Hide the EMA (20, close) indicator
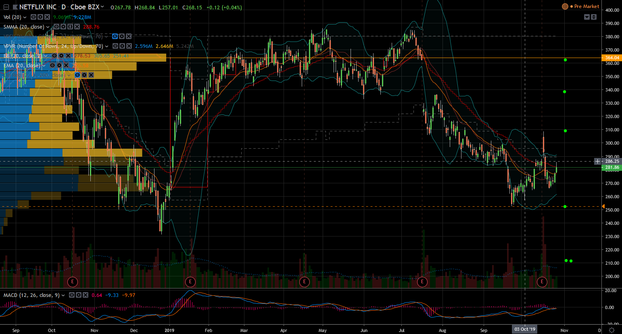The image size is (622, 334). tap(52, 65)
